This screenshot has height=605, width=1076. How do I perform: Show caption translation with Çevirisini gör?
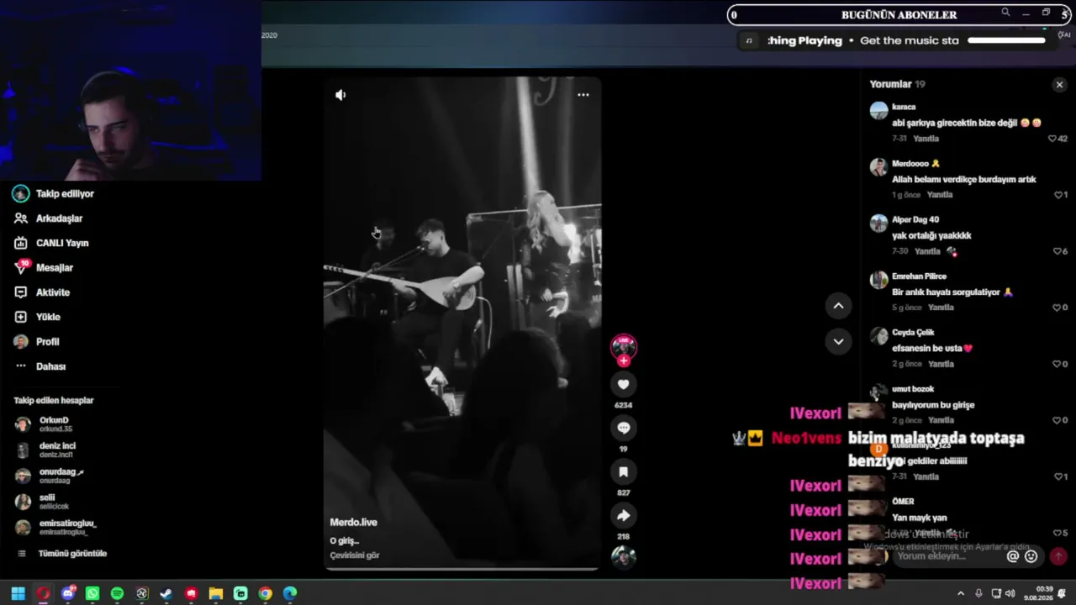354,555
